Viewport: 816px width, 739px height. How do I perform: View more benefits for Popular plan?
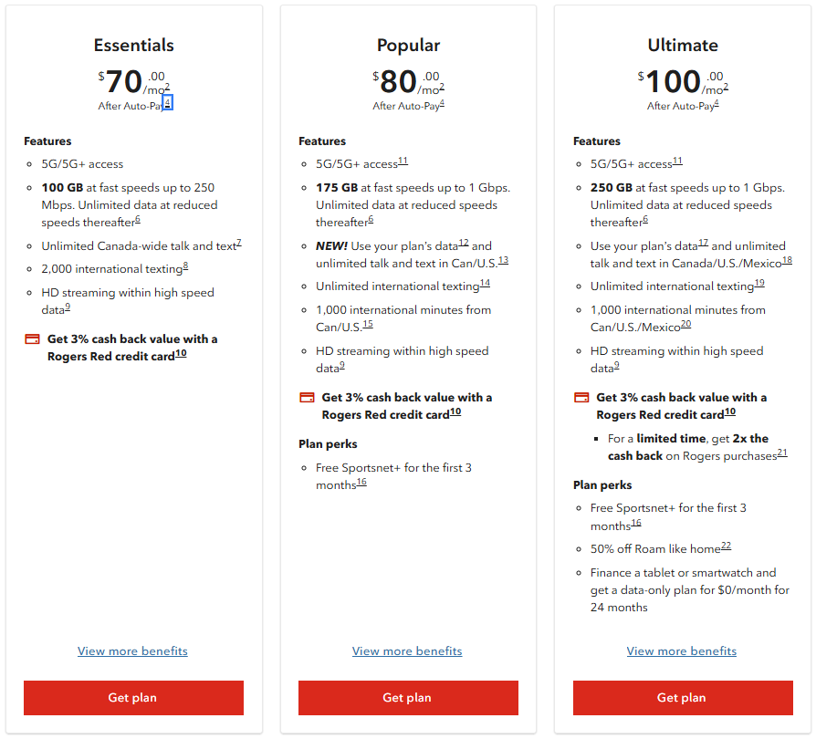407,651
